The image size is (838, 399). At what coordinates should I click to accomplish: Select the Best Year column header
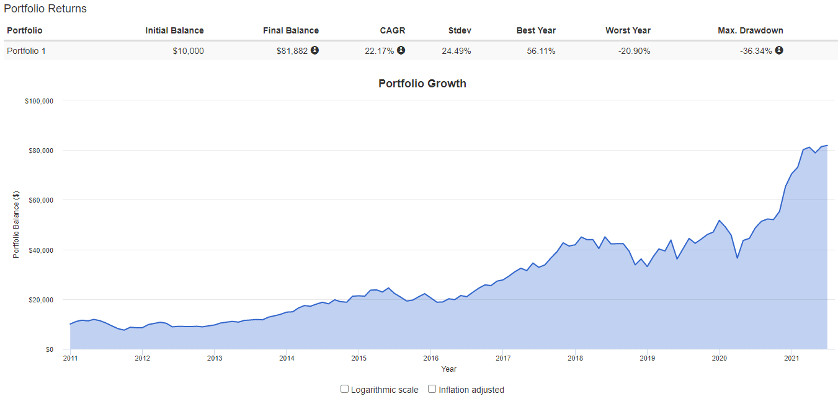pos(536,30)
